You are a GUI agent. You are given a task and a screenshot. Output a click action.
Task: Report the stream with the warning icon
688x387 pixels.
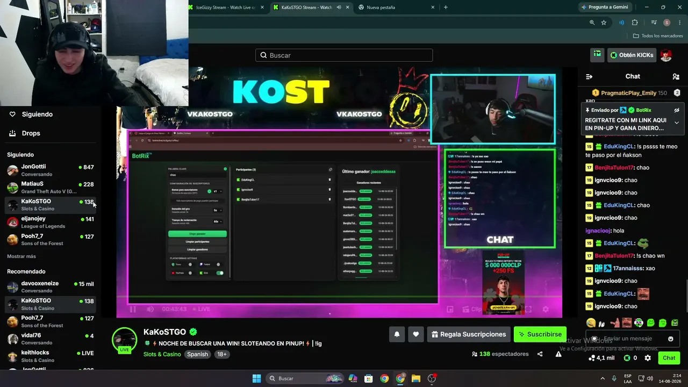pyautogui.click(x=558, y=354)
